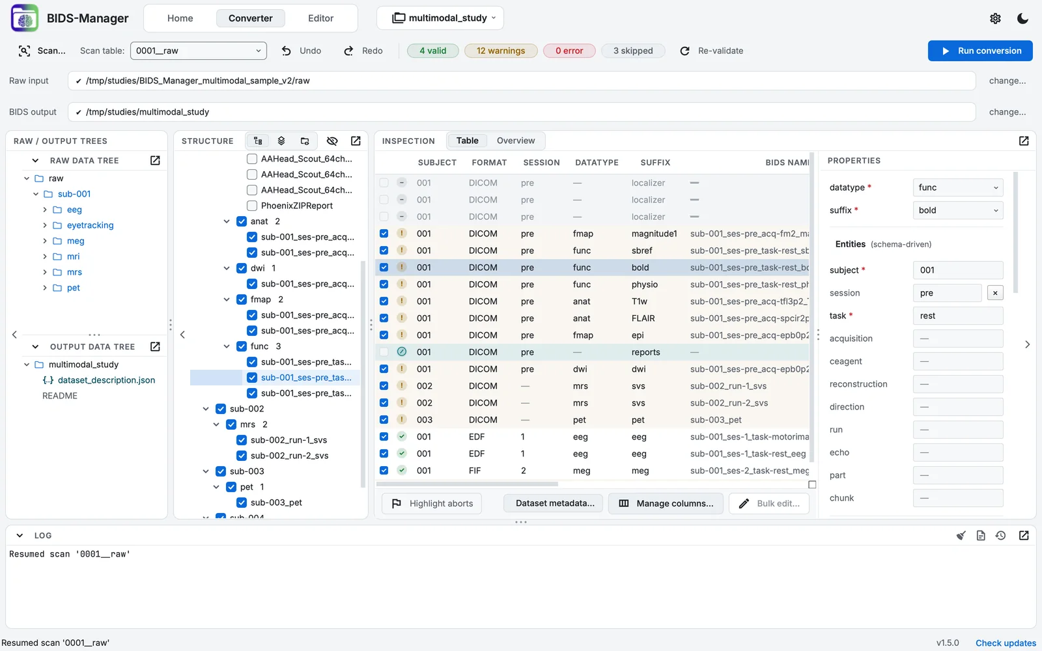Open settings via the gear icon
Screen dimensions: 1042x651
tap(995, 18)
